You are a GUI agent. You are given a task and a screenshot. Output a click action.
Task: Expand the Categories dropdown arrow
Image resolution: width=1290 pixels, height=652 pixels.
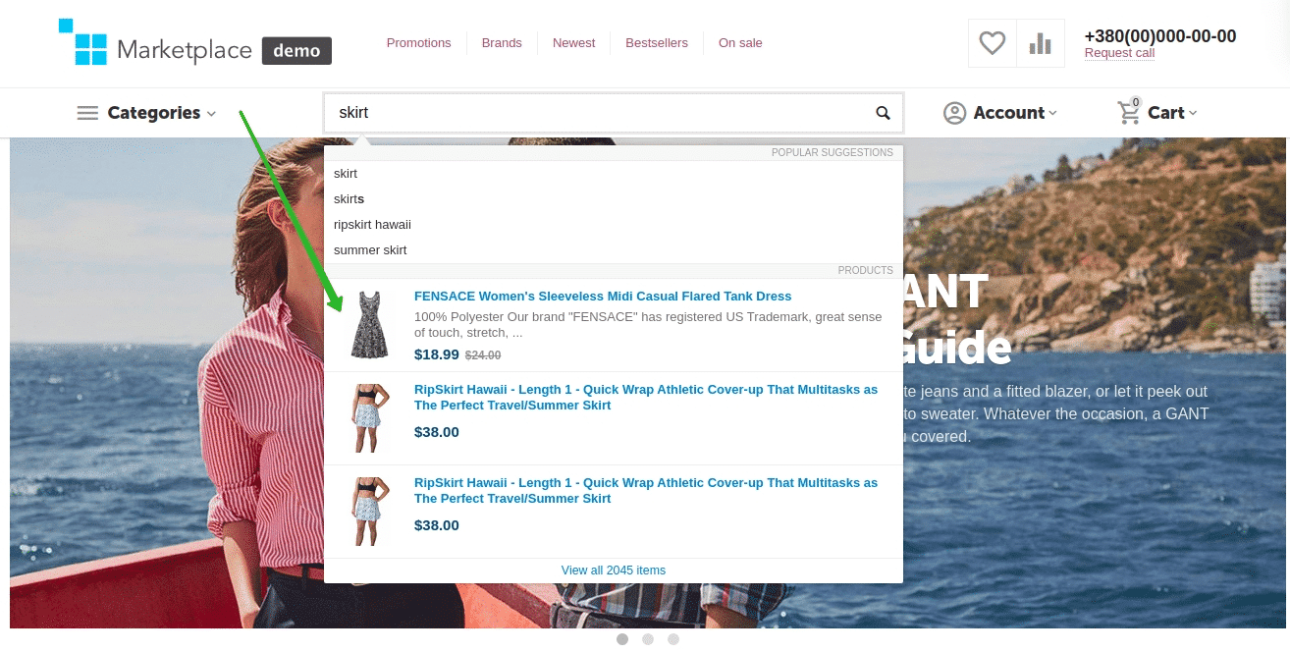pos(211,114)
